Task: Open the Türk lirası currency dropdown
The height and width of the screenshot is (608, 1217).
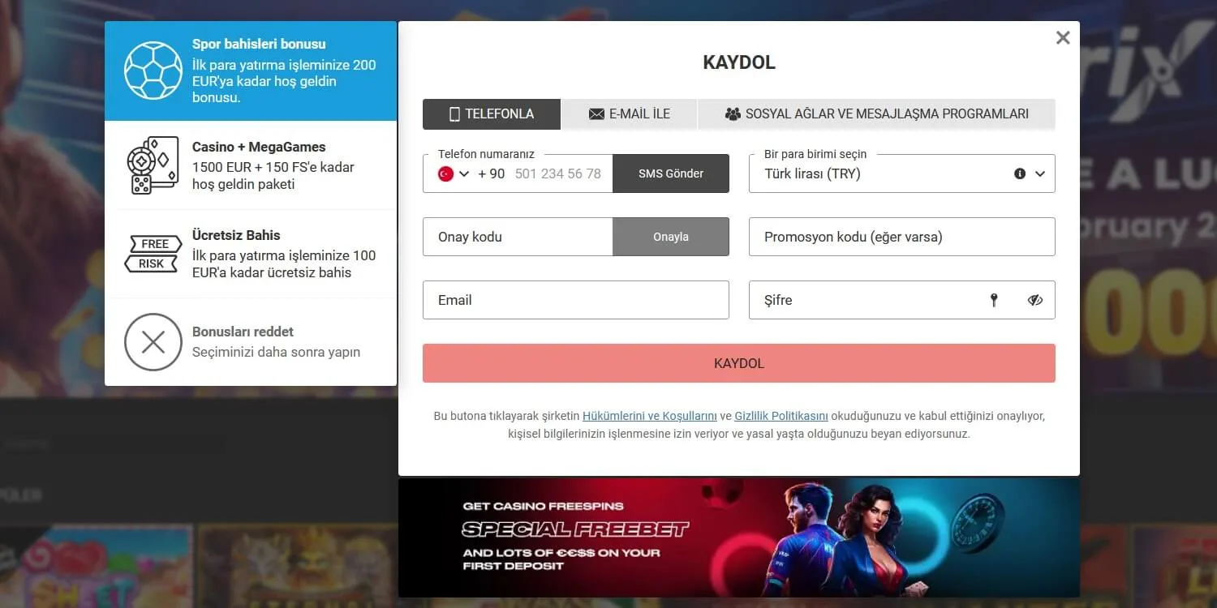Action: 902,173
